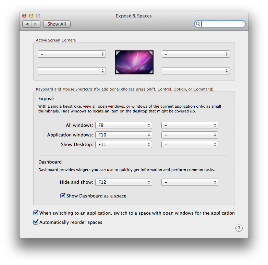Click the Exposé & Spaces window title

(x=134, y=16)
